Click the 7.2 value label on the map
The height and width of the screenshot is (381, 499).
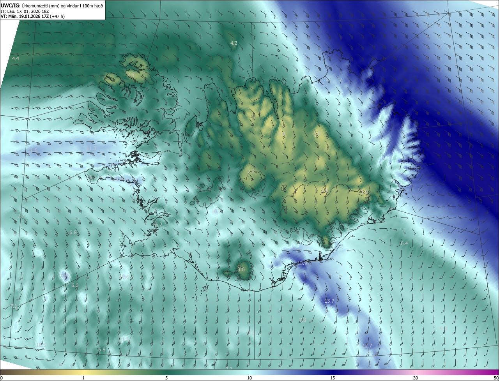point(21,216)
